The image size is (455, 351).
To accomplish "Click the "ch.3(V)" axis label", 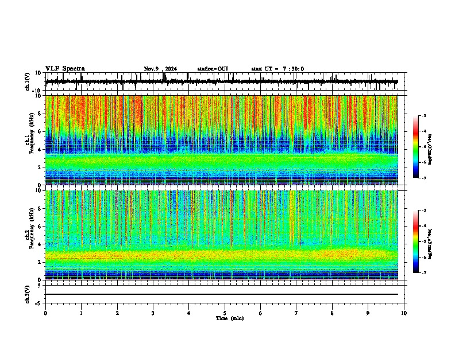I will click(28, 294).
